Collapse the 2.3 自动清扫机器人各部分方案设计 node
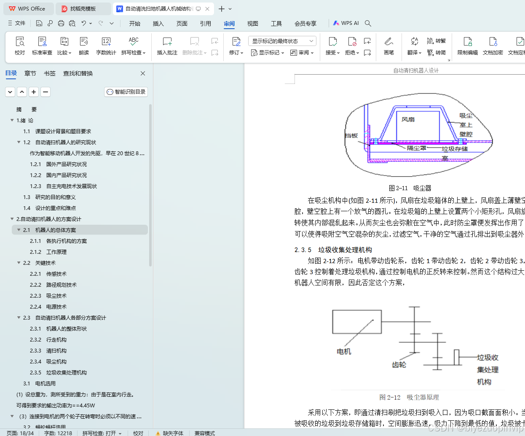Viewport: 525px width, 436px height. [19, 318]
